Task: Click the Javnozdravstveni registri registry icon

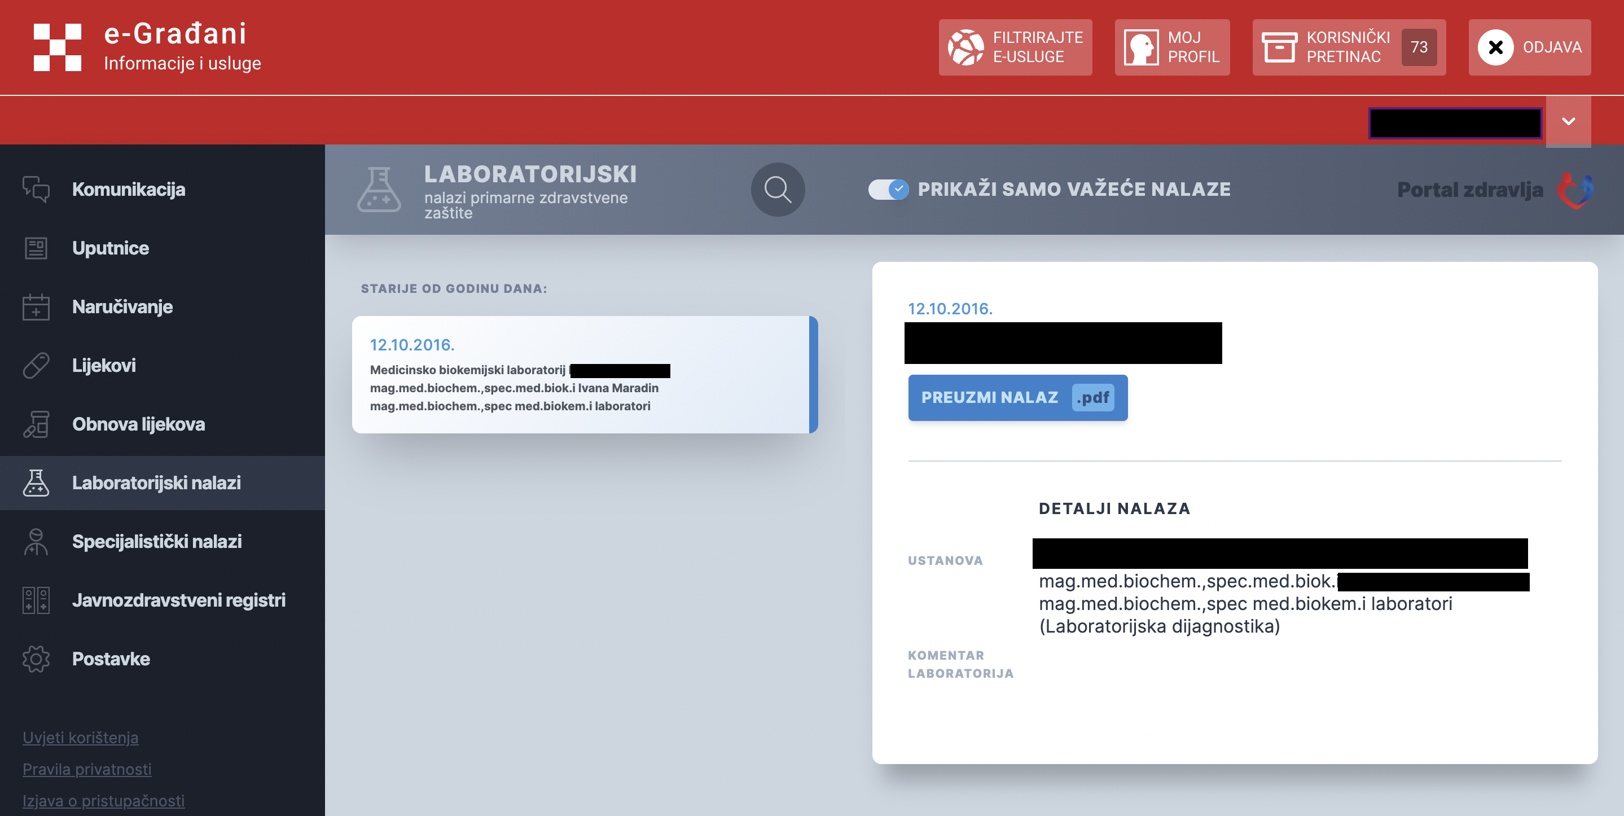Action: pyautogui.click(x=36, y=600)
